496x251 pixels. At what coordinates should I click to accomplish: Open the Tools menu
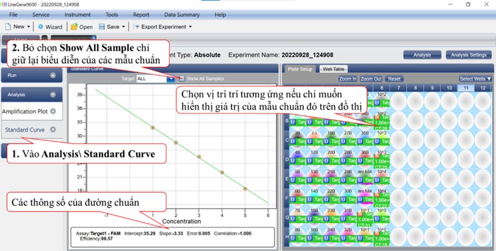pos(112,14)
